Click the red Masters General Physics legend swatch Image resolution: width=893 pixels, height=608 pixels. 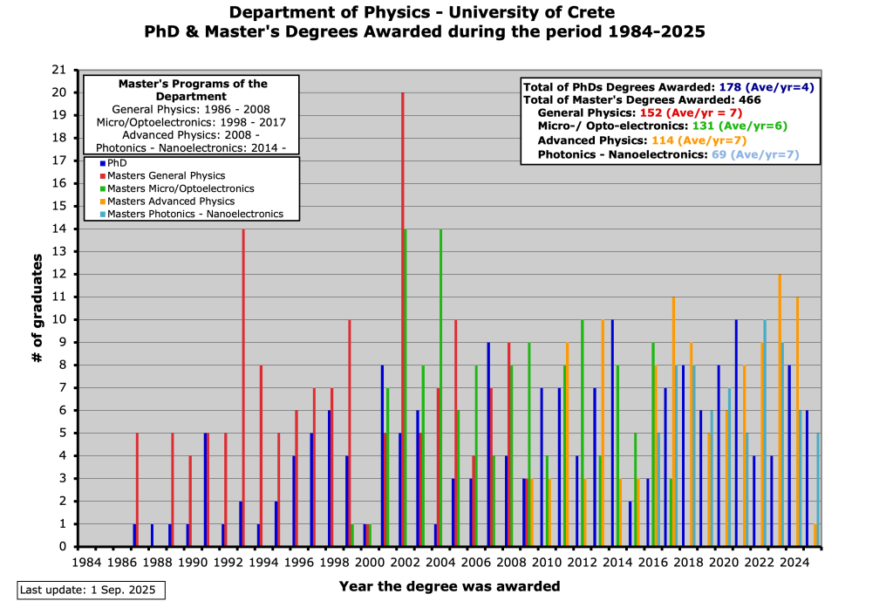(103, 176)
